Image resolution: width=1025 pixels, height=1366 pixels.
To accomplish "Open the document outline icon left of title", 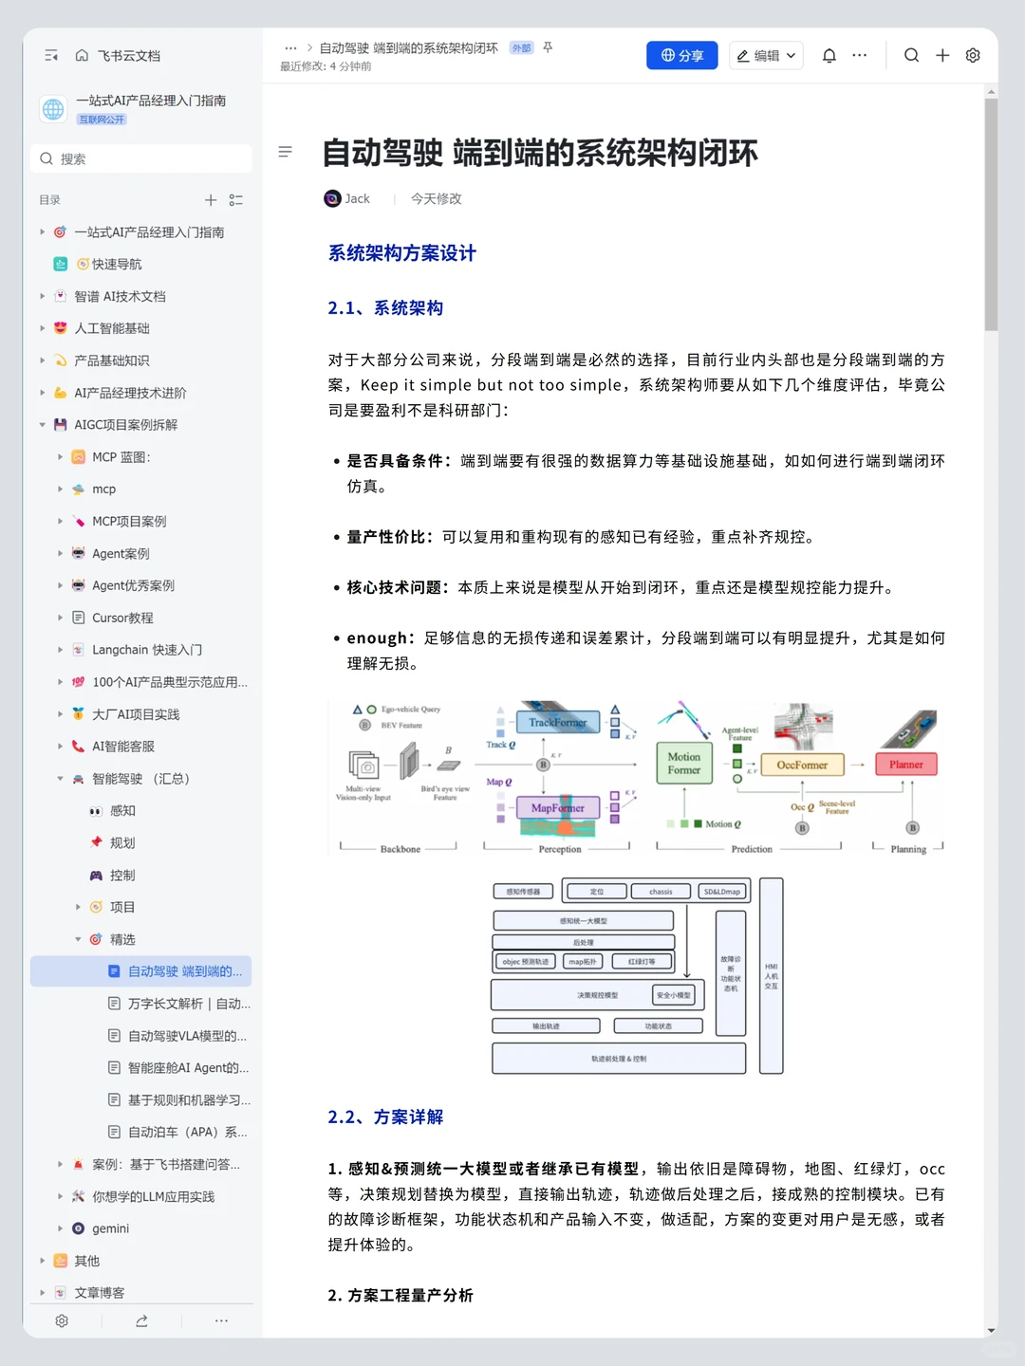I will pyautogui.click(x=285, y=152).
